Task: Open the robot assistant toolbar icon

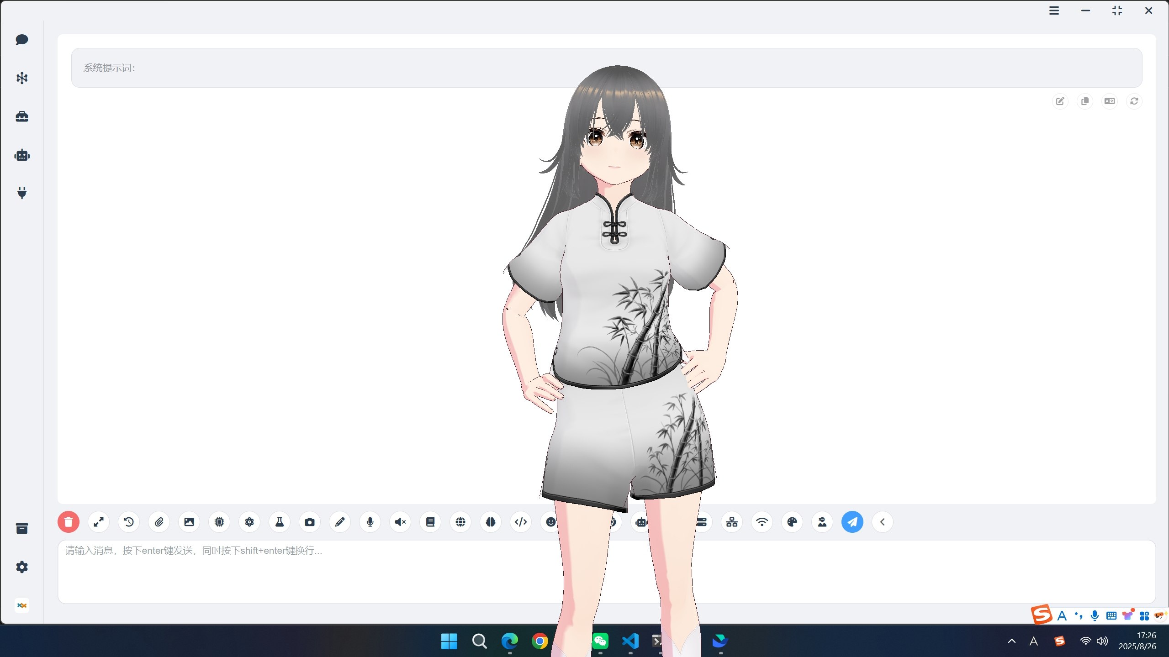Action: (641, 522)
